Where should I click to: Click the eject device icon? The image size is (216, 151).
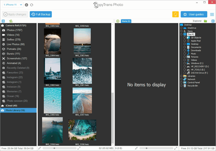click(x=27, y=5)
